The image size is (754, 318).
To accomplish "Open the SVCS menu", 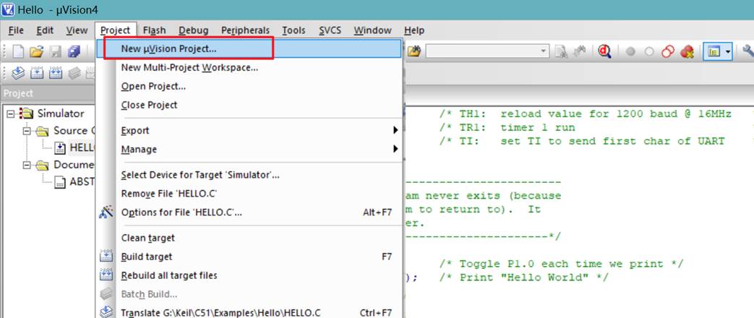I will point(330,30).
